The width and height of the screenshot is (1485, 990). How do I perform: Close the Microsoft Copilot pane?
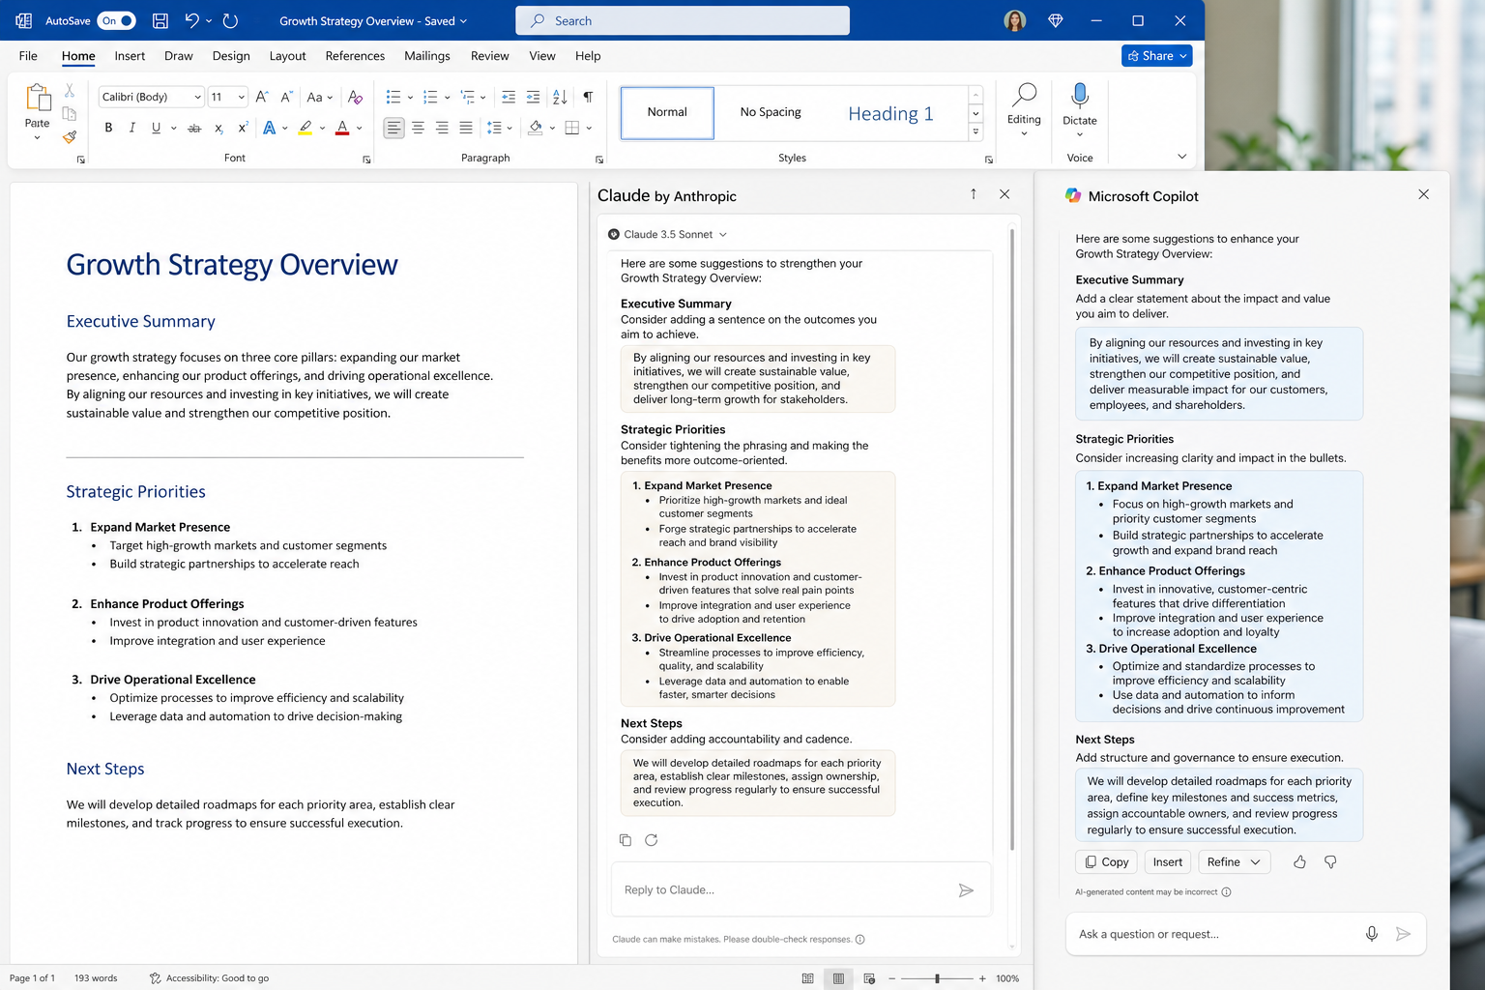click(x=1423, y=194)
